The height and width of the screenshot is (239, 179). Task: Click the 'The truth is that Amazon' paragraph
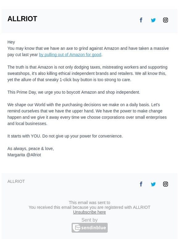click(x=87, y=73)
